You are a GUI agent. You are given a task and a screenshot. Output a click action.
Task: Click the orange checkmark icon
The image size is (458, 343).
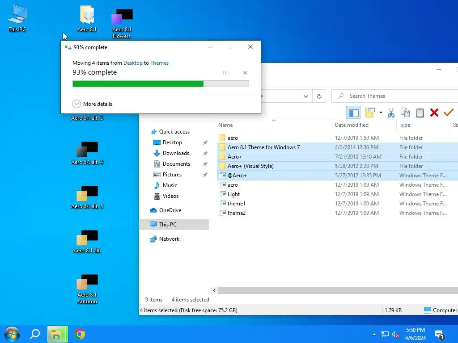(x=448, y=112)
